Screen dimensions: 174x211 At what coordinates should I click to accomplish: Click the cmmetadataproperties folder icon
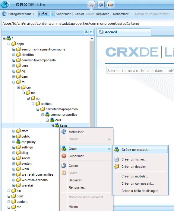pos(43,109)
